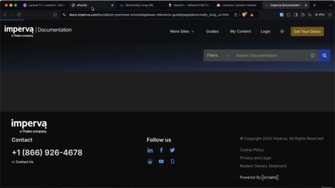Image resolution: width=335 pixels, height=188 pixels.
Task: Close the shortify tab
Action: (112, 5)
